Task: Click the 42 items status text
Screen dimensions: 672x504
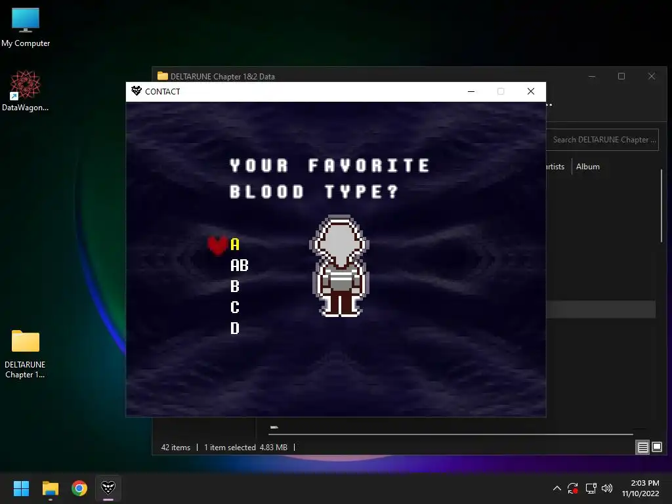Action: pos(176,448)
